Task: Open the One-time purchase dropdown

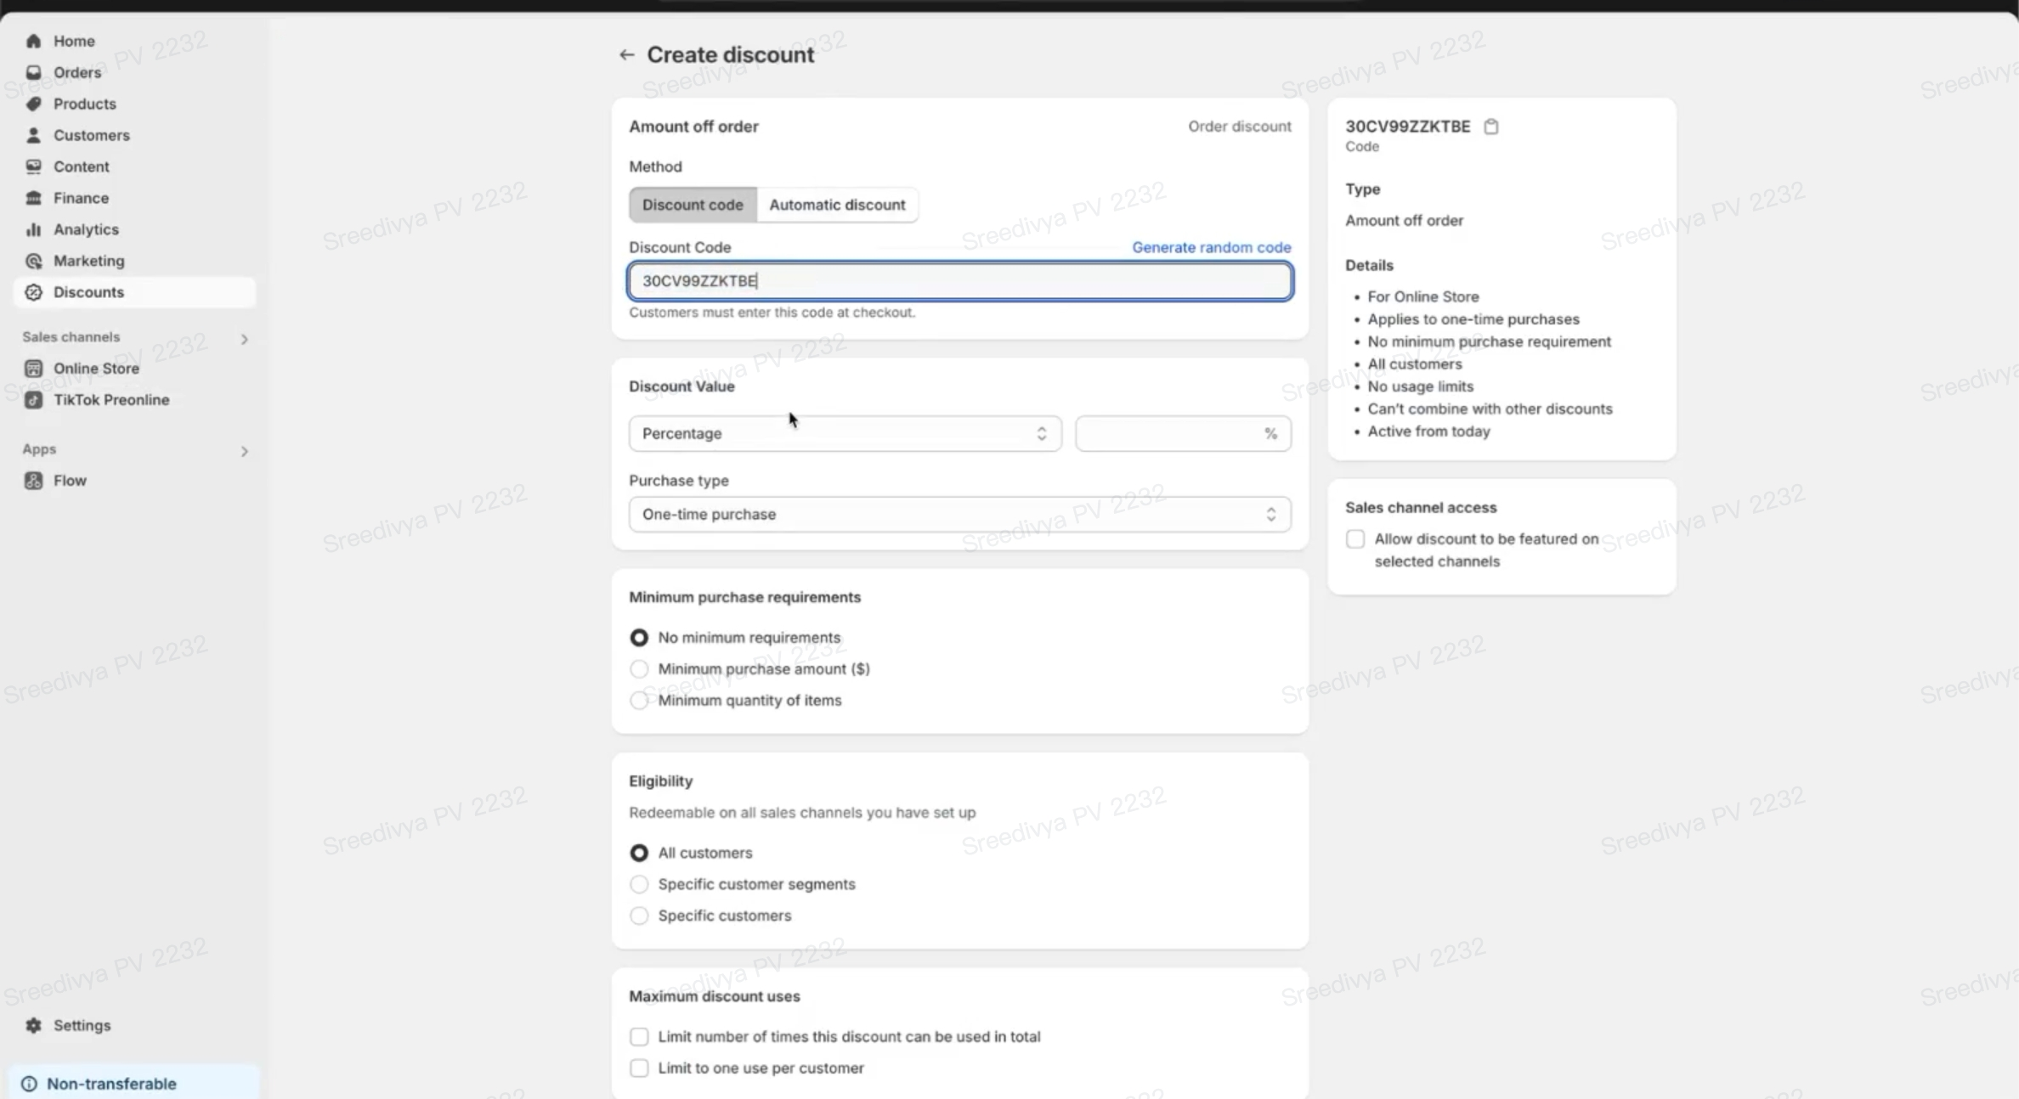Action: (959, 515)
